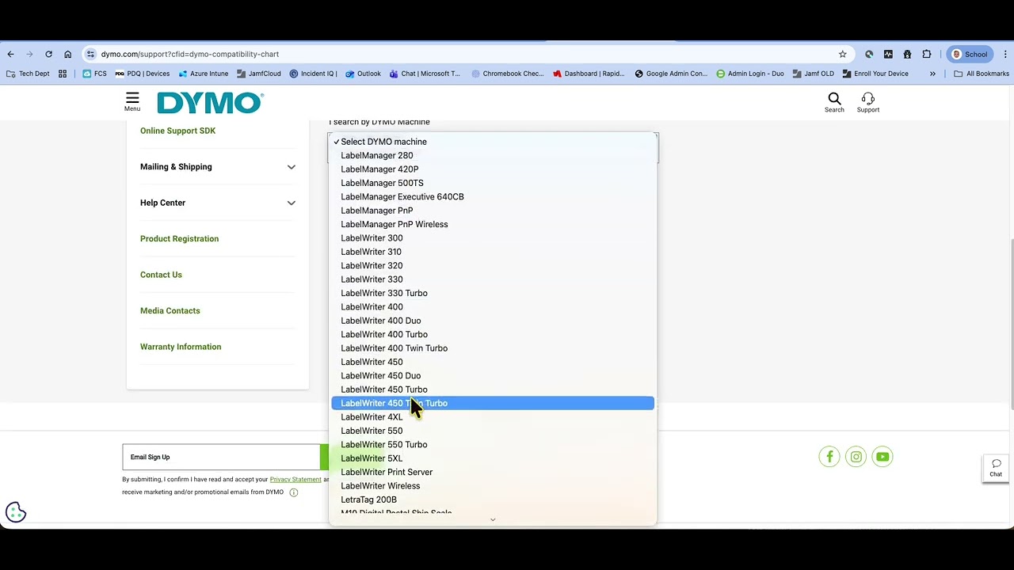
Task: Open the Privacy Statement link
Action: tap(295, 479)
